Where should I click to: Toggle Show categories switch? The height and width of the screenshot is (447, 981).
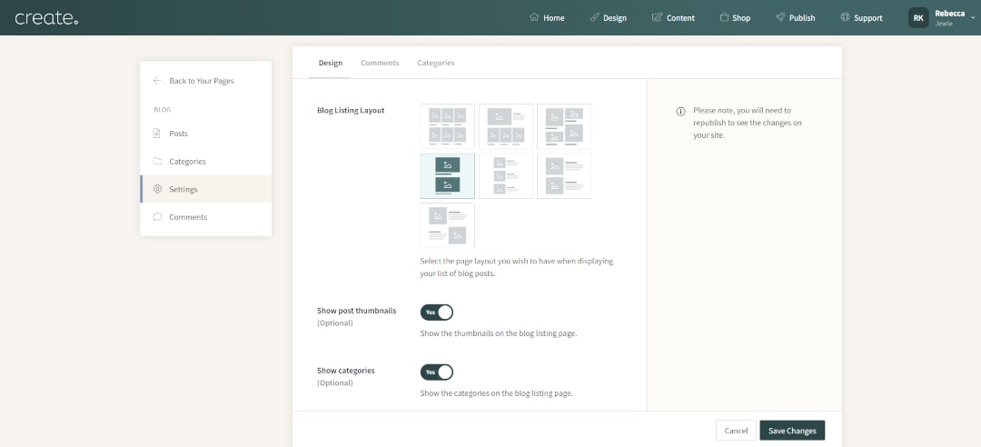[x=437, y=372]
